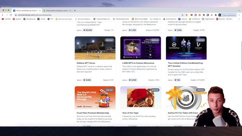Click the 50,000 diamonds price chip

(x=87, y=30)
